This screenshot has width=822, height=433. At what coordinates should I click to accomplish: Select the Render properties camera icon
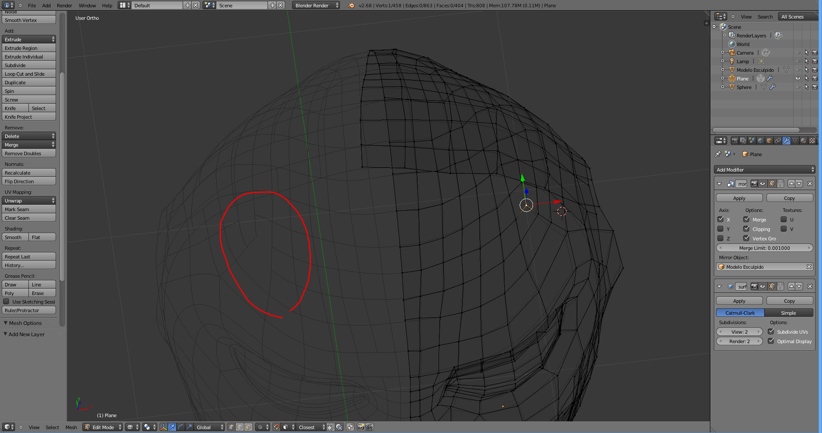pos(735,141)
